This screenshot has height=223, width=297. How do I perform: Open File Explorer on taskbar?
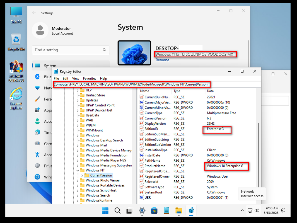click(x=178, y=210)
